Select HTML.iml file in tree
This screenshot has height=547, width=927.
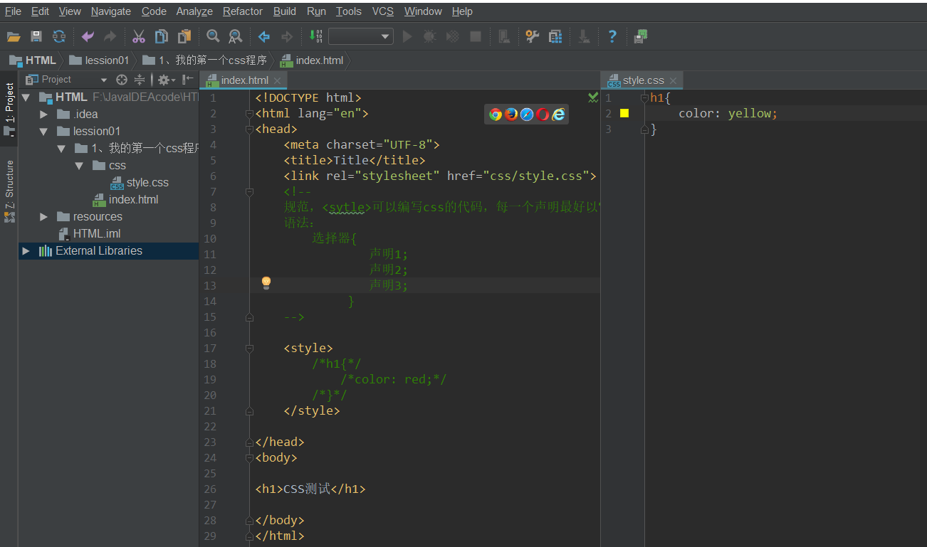89,234
